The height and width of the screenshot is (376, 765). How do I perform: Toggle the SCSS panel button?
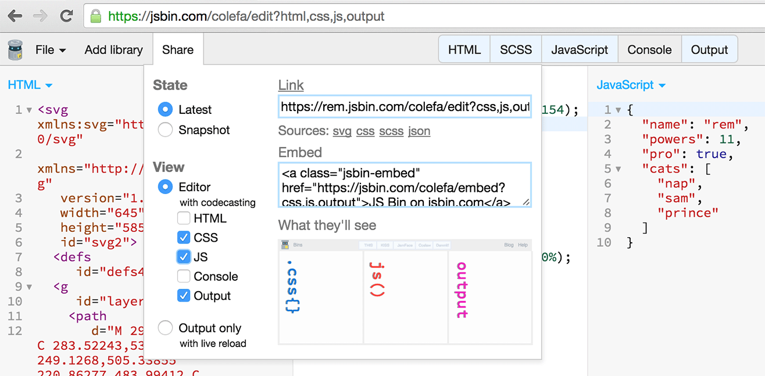516,50
